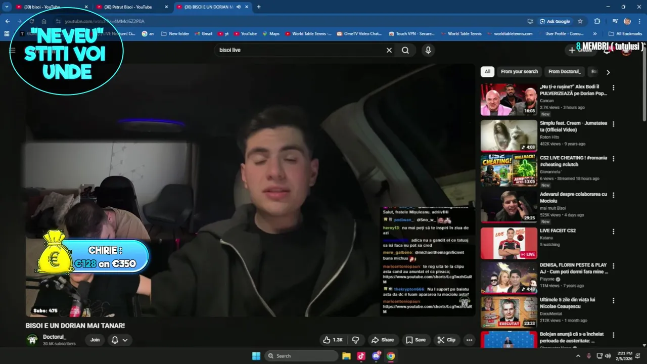Open the Apps grid in bookmarks bar
Screen dimensions: 647x364
(7, 34)
